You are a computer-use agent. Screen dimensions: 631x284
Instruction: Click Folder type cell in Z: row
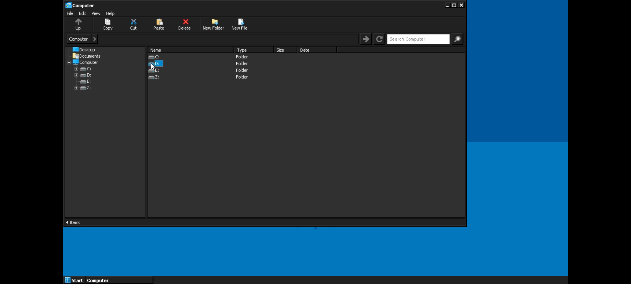click(x=242, y=77)
